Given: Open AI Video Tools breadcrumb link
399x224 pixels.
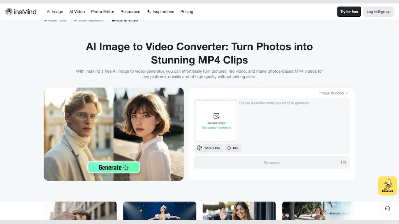Looking at the screenshot, I should (55, 20).
